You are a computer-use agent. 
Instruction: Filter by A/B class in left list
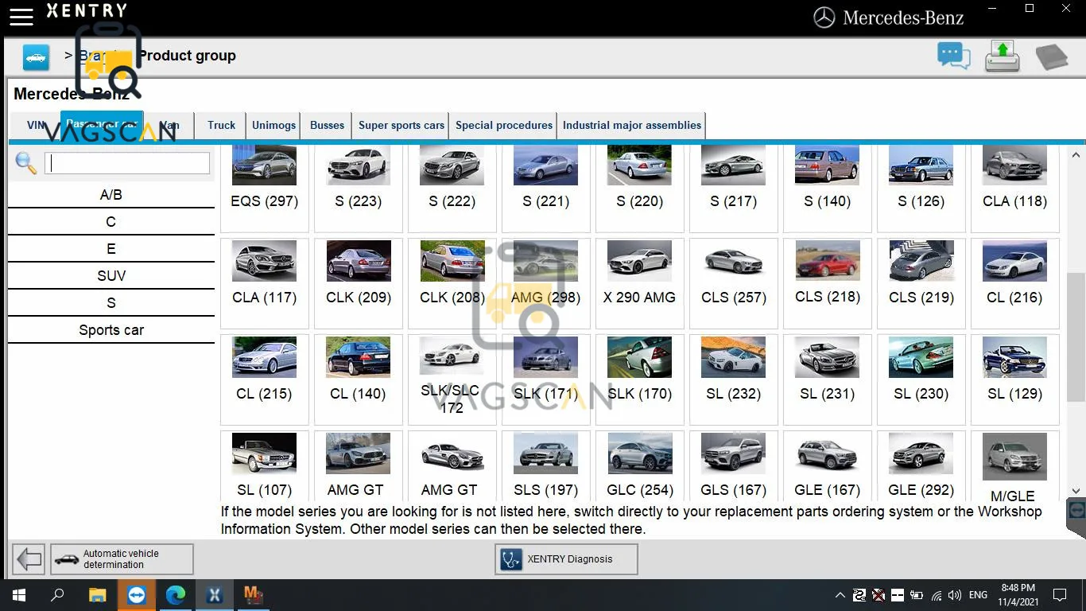click(x=111, y=195)
